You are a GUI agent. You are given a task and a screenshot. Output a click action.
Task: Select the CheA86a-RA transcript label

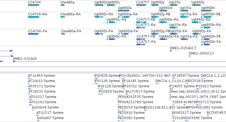coord(70,14)
